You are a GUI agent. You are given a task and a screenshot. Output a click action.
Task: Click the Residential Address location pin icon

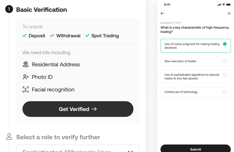[26, 65]
